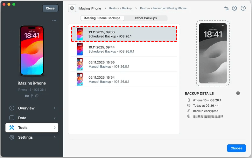Image resolution: width=252 pixels, height=158 pixels.
Task: Click iPhone 15 - iOS 26.1 sidebar subtitle
Action: pos(32,89)
